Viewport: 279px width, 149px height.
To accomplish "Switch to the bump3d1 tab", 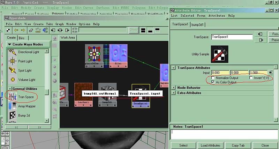I will [x=197, y=25].
